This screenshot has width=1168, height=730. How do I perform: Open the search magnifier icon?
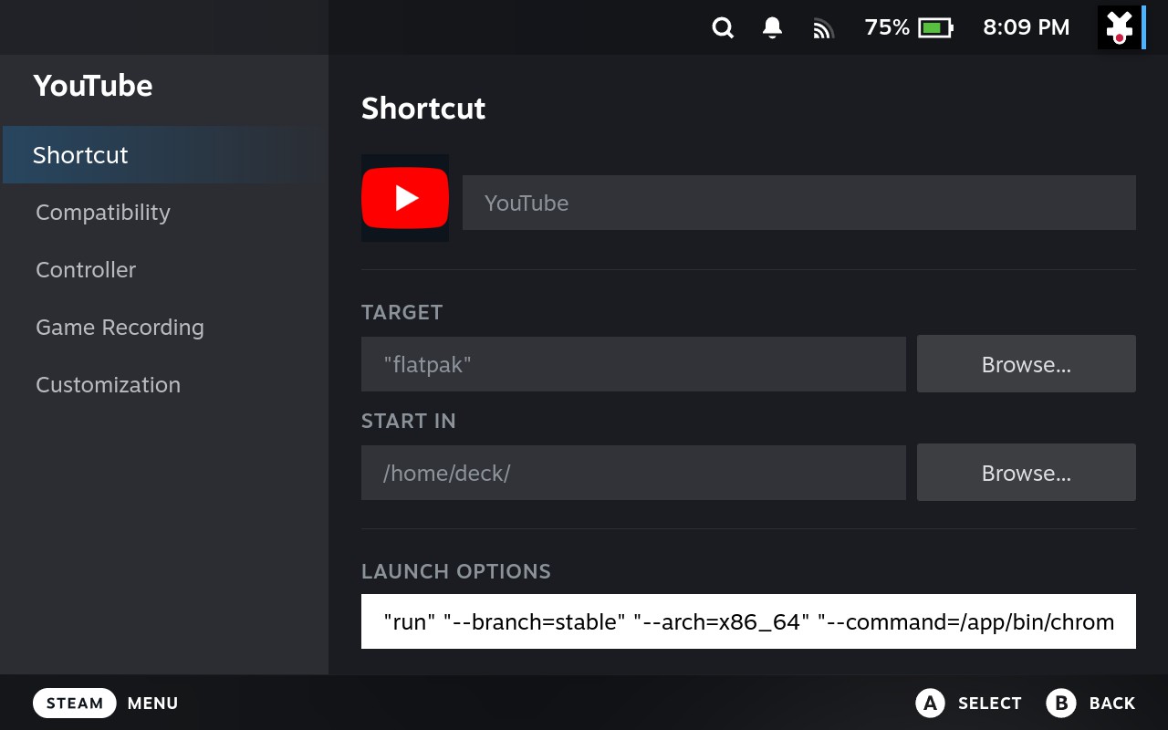(723, 28)
